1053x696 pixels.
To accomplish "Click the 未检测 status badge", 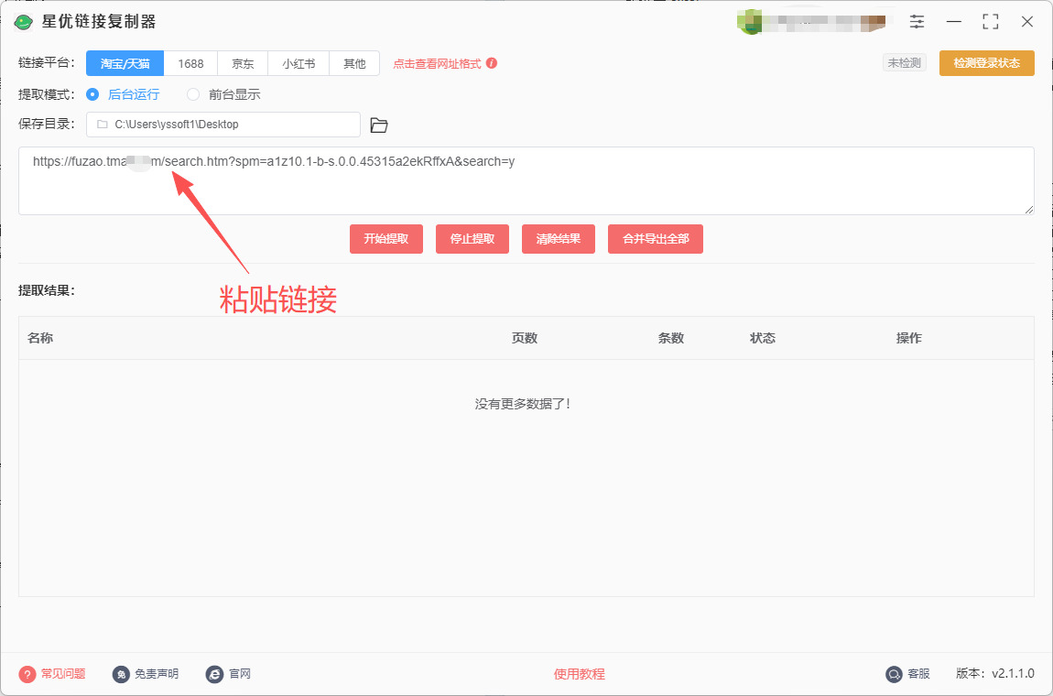I will pos(904,63).
